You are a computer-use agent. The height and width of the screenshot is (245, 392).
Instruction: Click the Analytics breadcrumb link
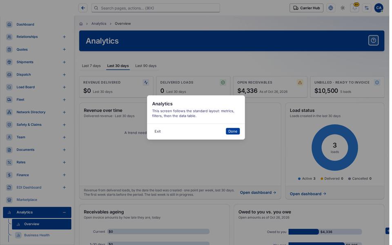pyautogui.click(x=99, y=24)
